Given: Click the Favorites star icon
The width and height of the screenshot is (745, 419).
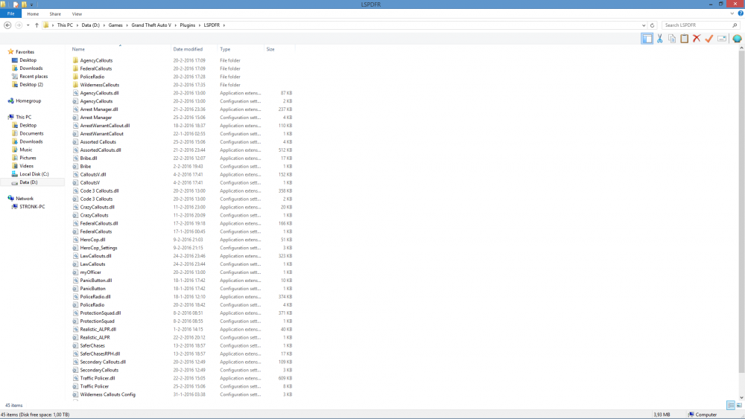Looking at the screenshot, I should coord(10,51).
